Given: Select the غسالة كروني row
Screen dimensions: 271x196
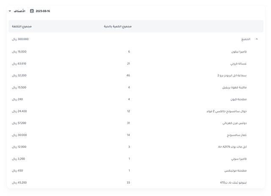Looking at the screenshot, I should pos(238,63).
